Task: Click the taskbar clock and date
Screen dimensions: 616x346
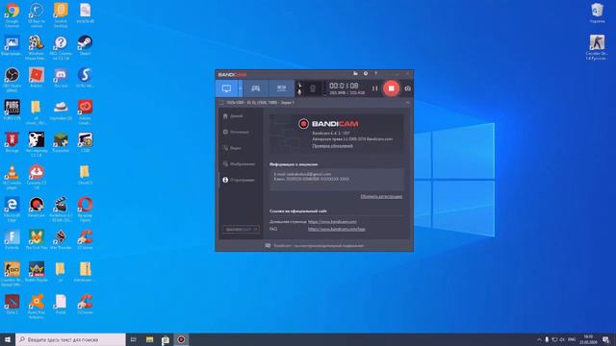Action: tap(588, 339)
